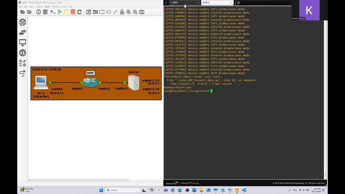Select the DENT router node
Screen dimensions: 345x194
click(91, 82)
